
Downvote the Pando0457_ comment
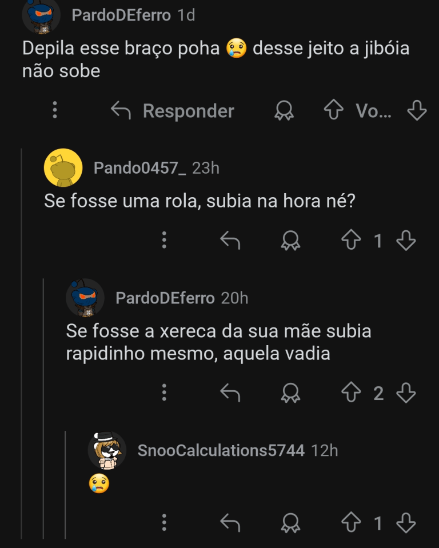405,241
